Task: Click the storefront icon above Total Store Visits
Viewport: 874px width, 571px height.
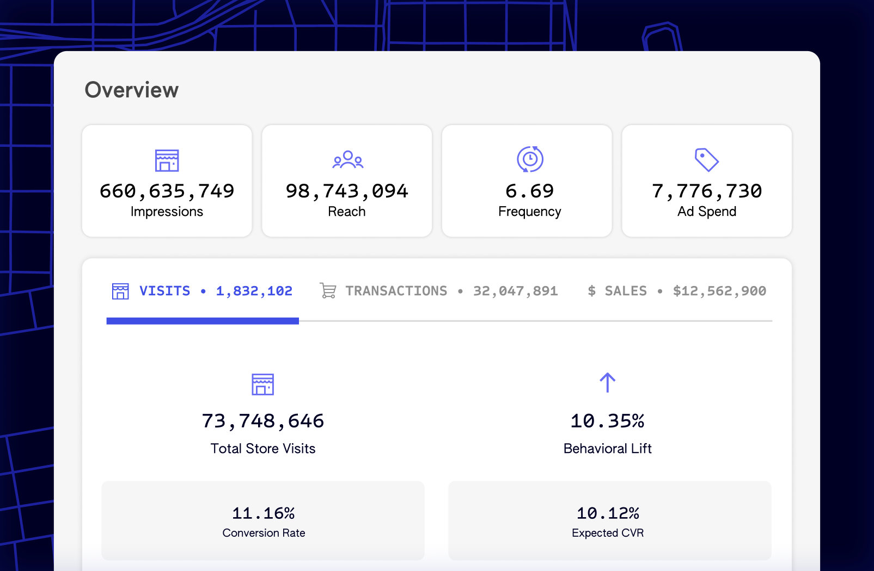Action: click(262, 383)
